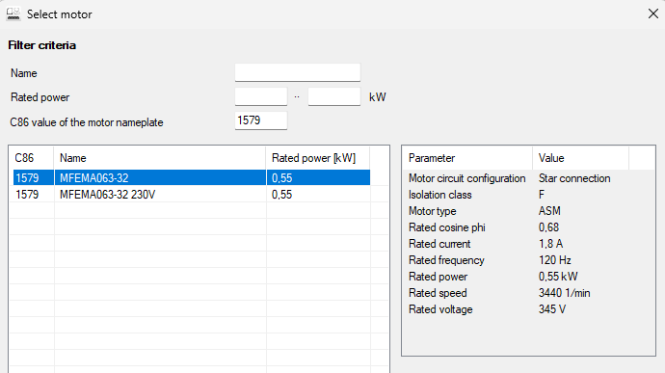
Task: Click 0,55 power cell of the 230V row
Action: coord(282,195)
